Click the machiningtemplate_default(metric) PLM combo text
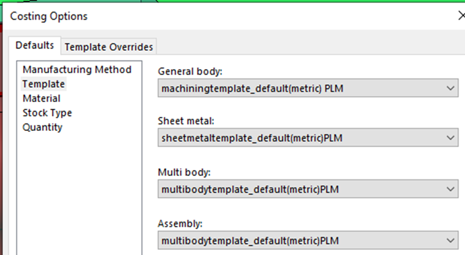465x255 pixels. click(252, 88)
